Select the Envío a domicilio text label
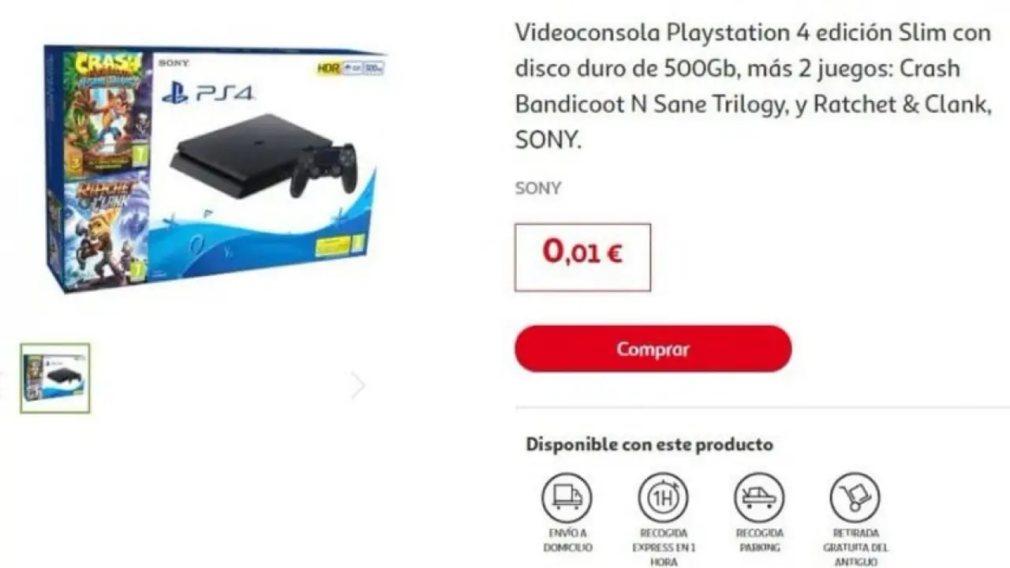The width and height of the screenshot is (1010, 568). tap(567, 540)
